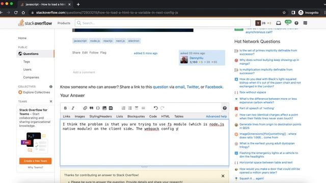Flag the question
This screenshot has height=183, width=326.
103,53
